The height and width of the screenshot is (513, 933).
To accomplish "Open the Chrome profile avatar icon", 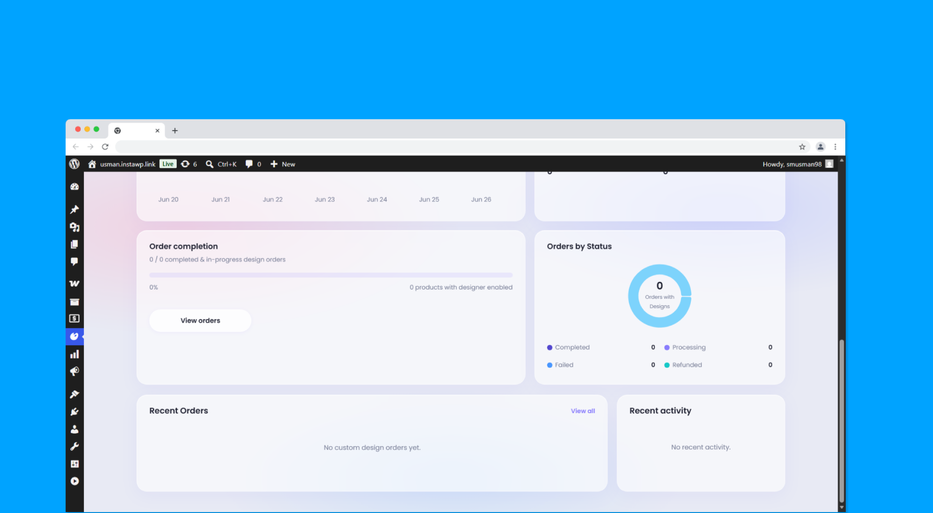I will click(x=820, y=147).
